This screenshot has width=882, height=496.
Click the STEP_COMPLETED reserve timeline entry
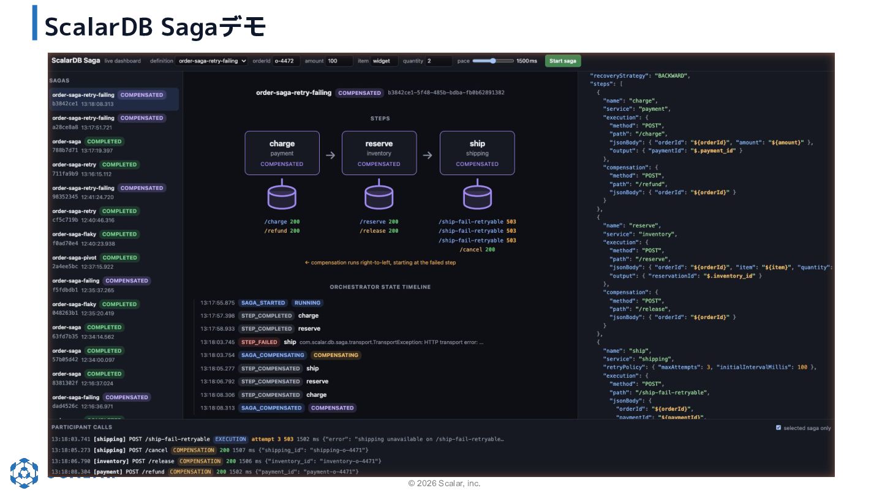coord(260,329)
